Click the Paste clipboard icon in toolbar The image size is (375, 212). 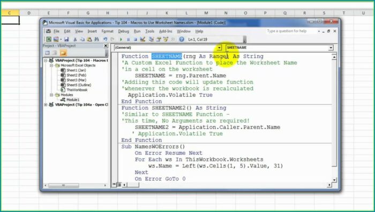(89, 39)
